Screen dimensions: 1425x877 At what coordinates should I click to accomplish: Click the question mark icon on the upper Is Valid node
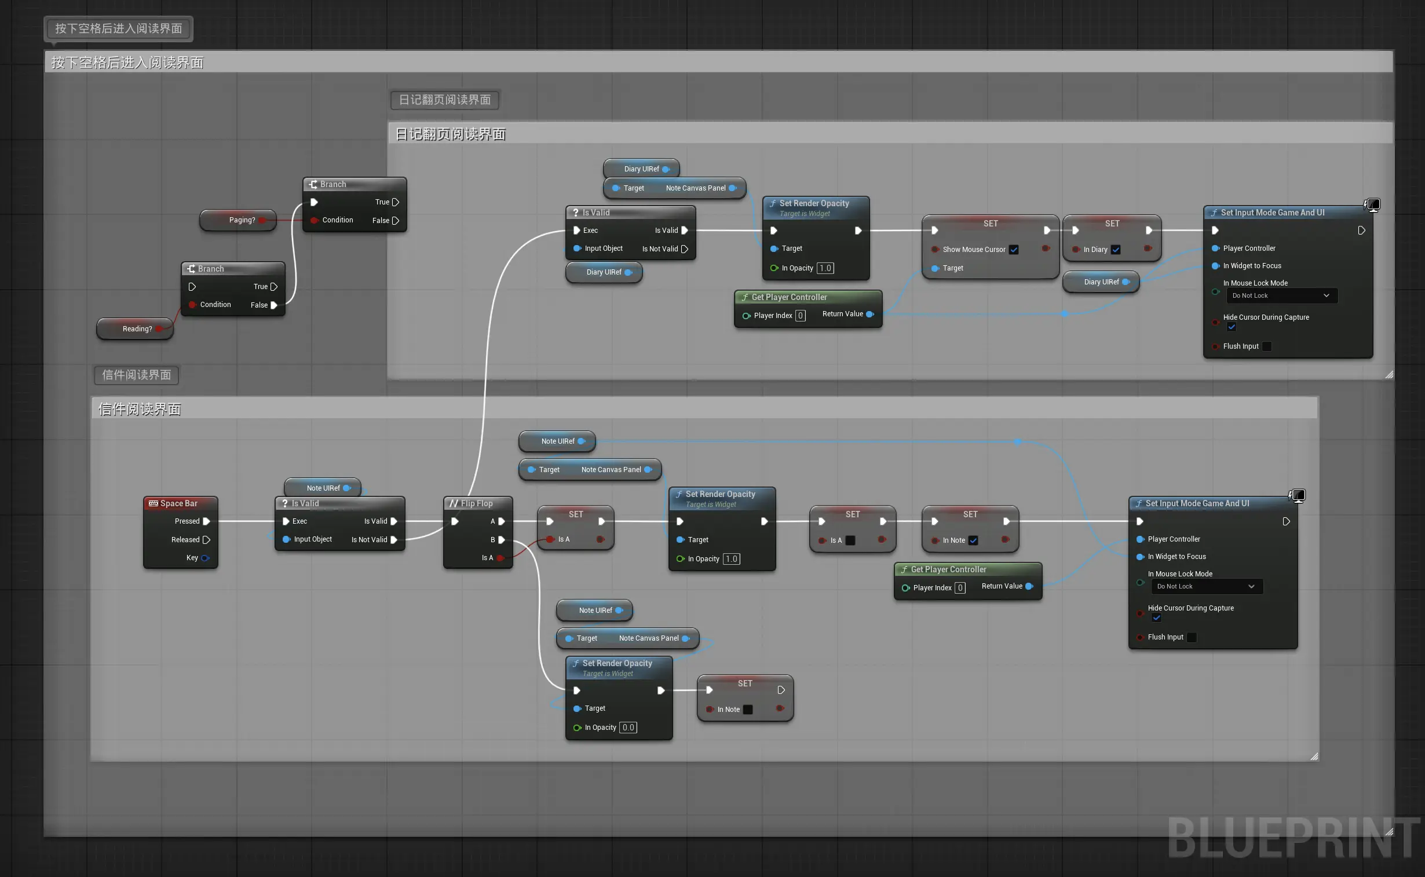[x=575, y=212]
